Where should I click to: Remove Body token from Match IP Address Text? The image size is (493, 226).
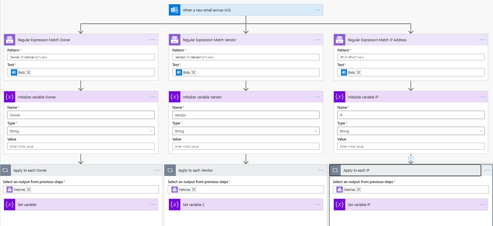358,72
